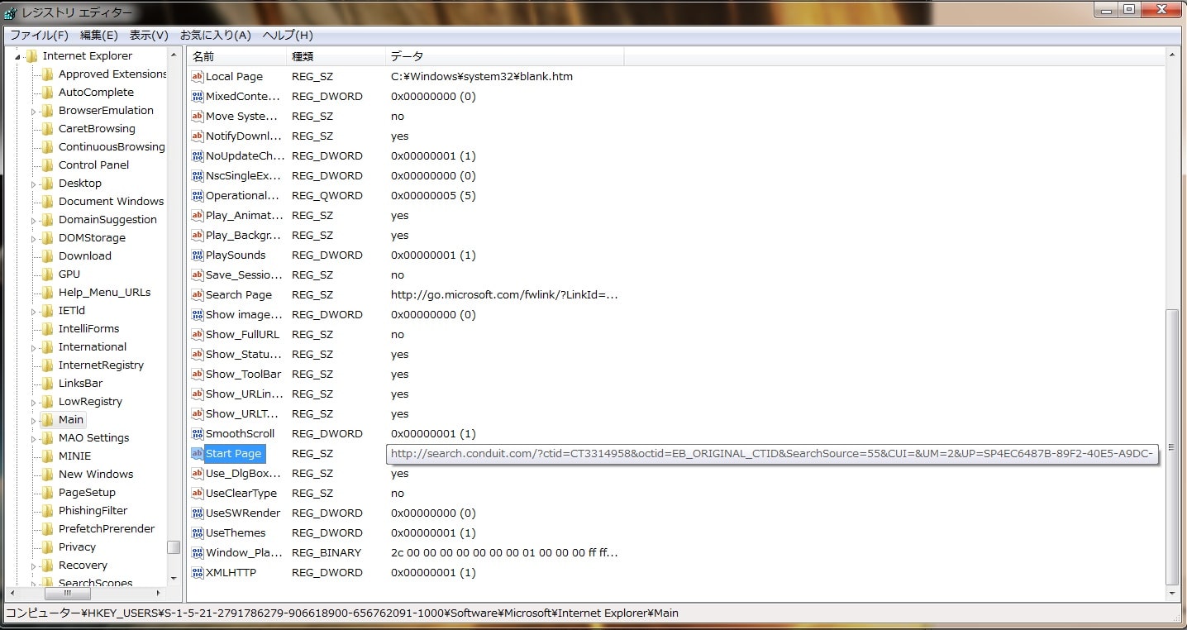Expand the DomainSuggestion key
Screen dimensions: 1187x630
[x=34, y=220]
